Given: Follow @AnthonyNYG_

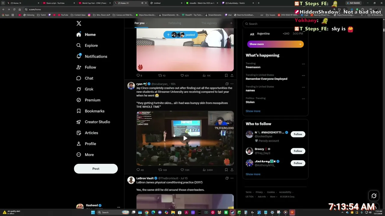Looking at the screenshot, I should click(x=298, y=163).
